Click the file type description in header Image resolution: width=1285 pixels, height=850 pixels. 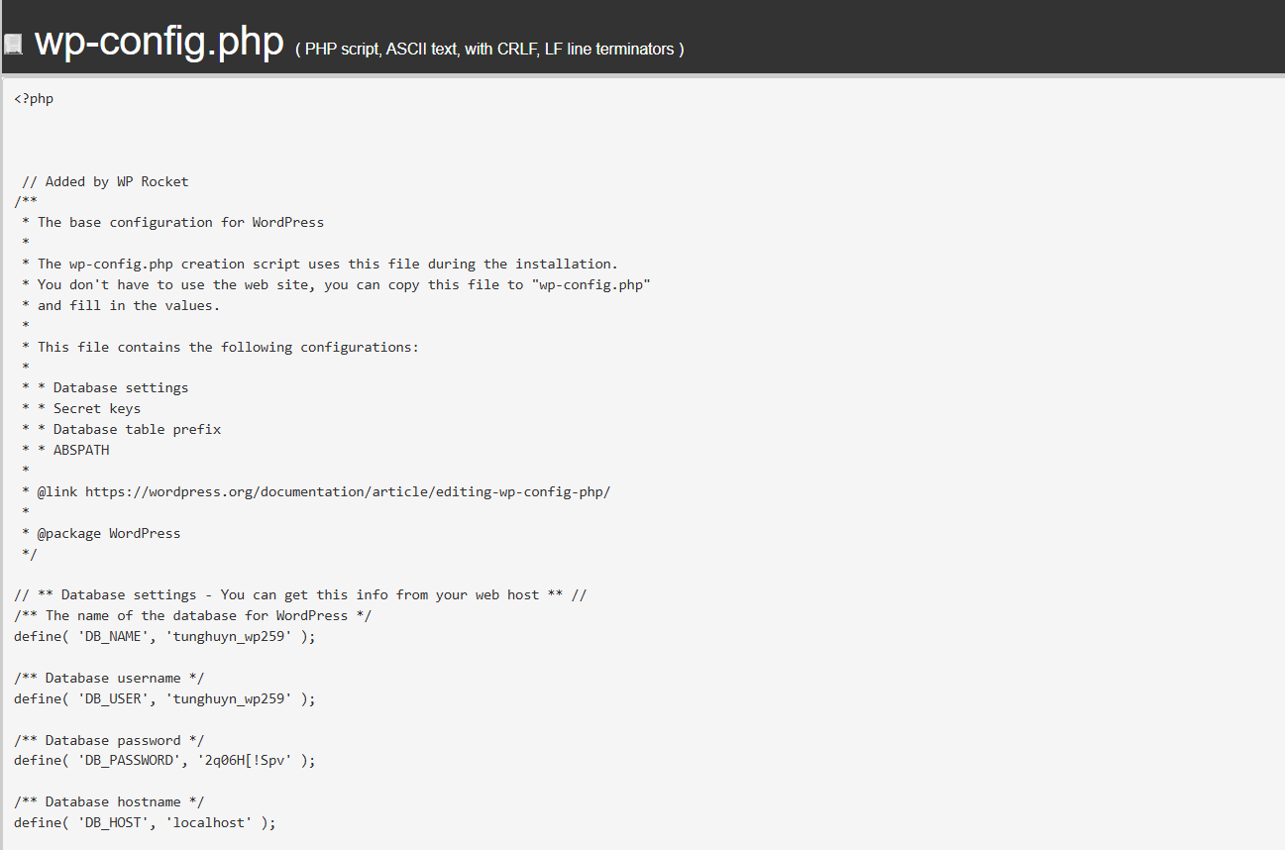coord(489,50)
